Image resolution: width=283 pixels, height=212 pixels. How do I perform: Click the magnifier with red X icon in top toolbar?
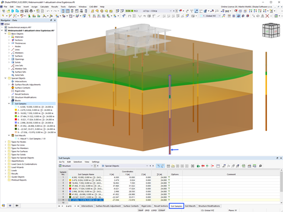pyautogui.click(x=236, y=11)
